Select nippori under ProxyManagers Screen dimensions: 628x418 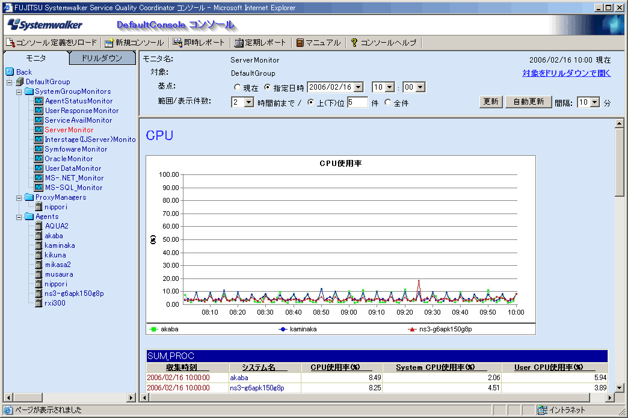click(x=56, y=207)
